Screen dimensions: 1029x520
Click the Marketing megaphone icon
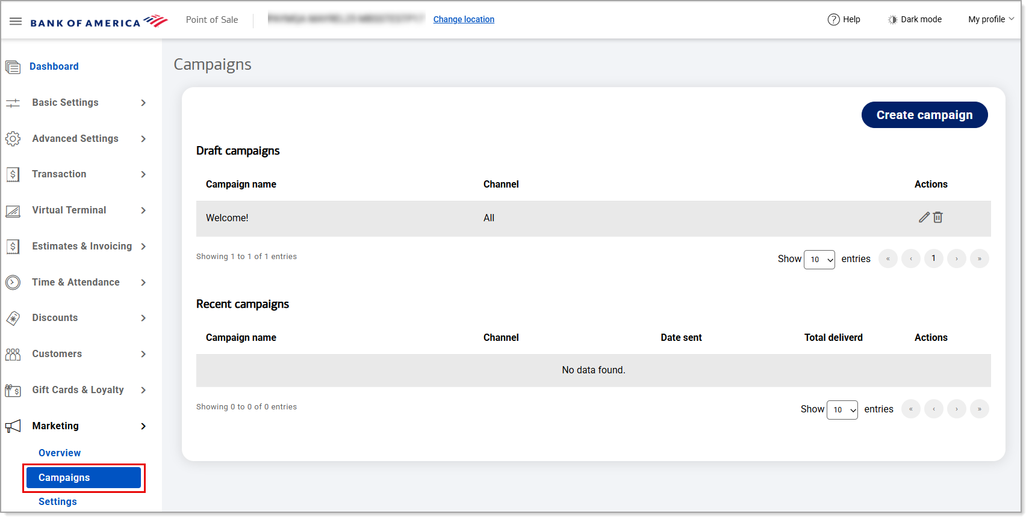13,426
